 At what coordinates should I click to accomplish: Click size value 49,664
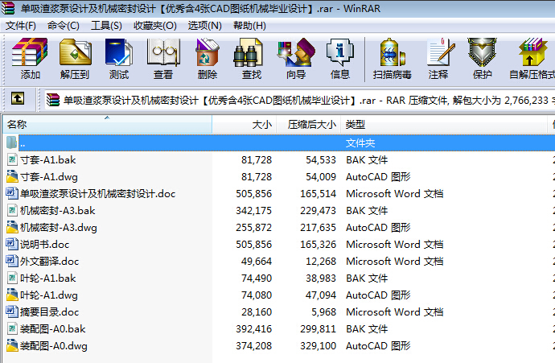click(x=257, y=262)
